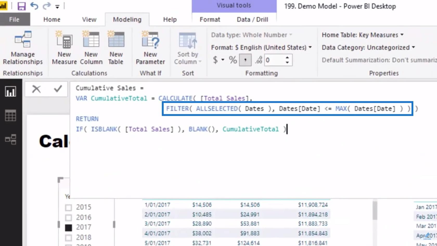
Task: Open the Data / Drill tab
Action: coord(252,20)
